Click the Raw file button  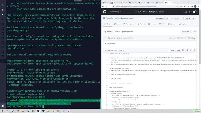(173, 50)
